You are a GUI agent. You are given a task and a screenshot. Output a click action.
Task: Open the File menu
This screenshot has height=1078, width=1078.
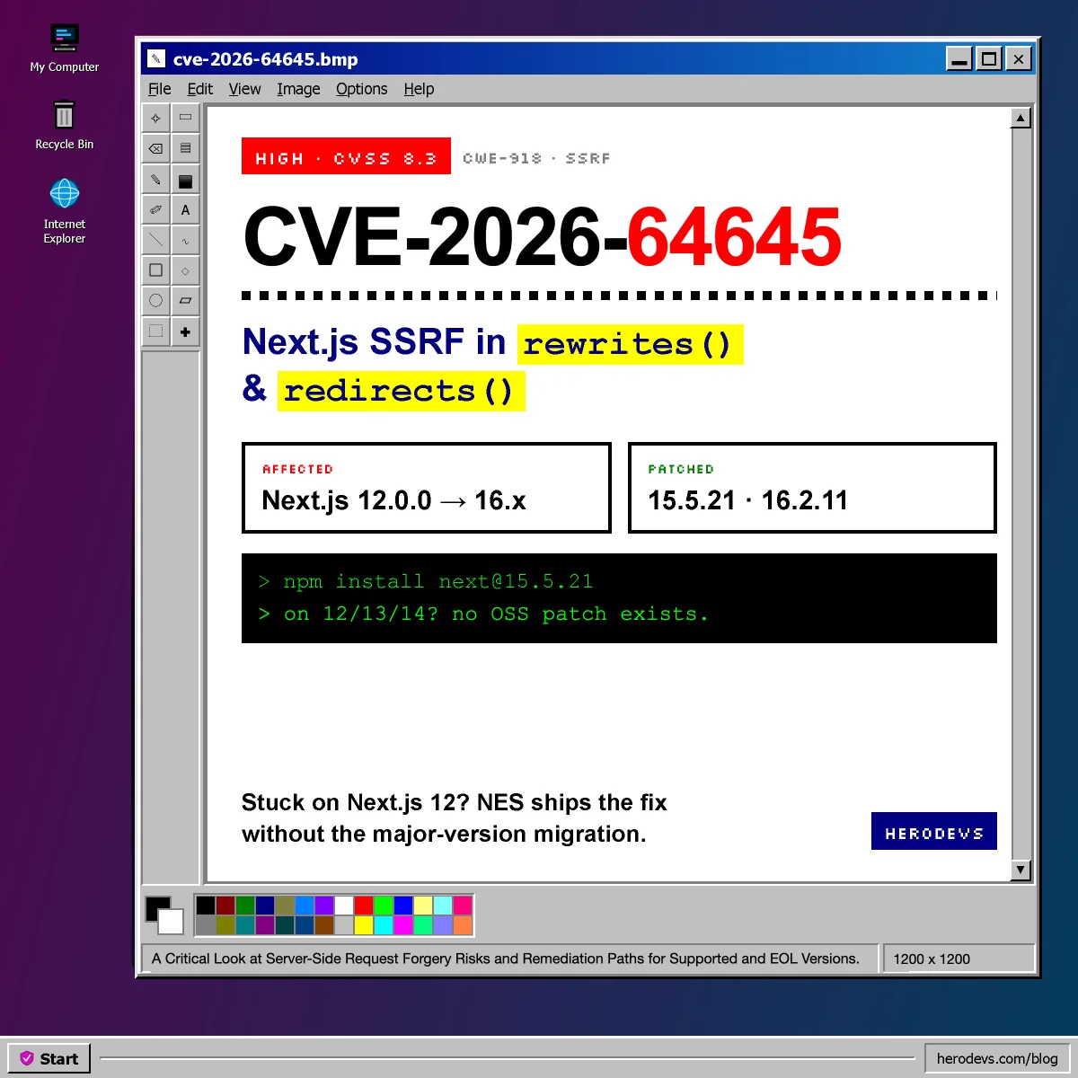point(160,89)
